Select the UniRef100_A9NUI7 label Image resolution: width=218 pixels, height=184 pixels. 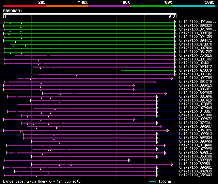(196, 67)
